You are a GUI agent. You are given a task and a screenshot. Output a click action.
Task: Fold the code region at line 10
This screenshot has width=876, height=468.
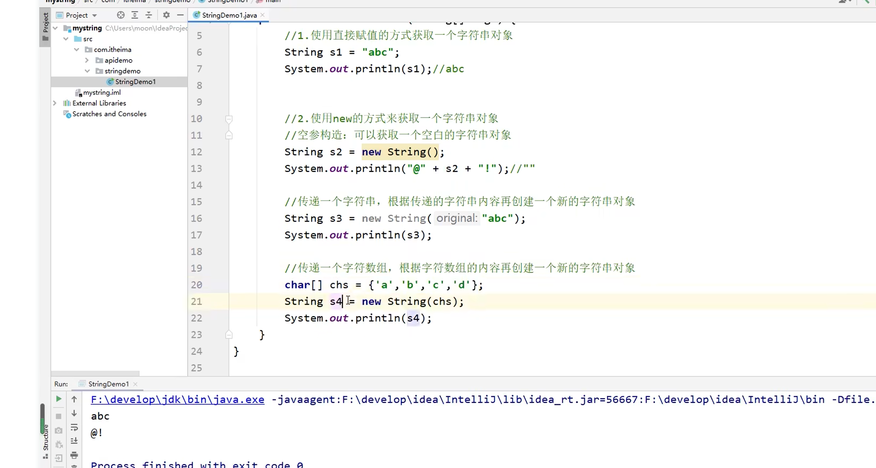tap(229, 119)
